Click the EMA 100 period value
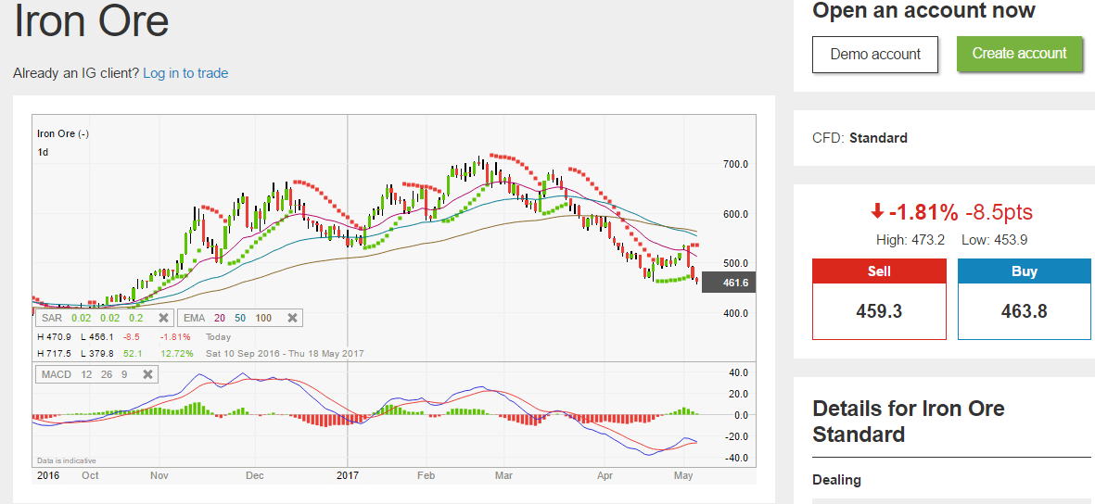Image resolution: width=1095 pixels, height=504 pixels. (263, 319)
